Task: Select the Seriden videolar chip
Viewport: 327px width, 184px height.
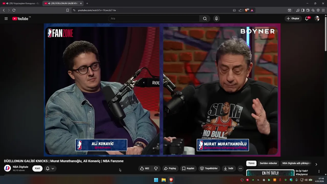Action: click(268, 163)
